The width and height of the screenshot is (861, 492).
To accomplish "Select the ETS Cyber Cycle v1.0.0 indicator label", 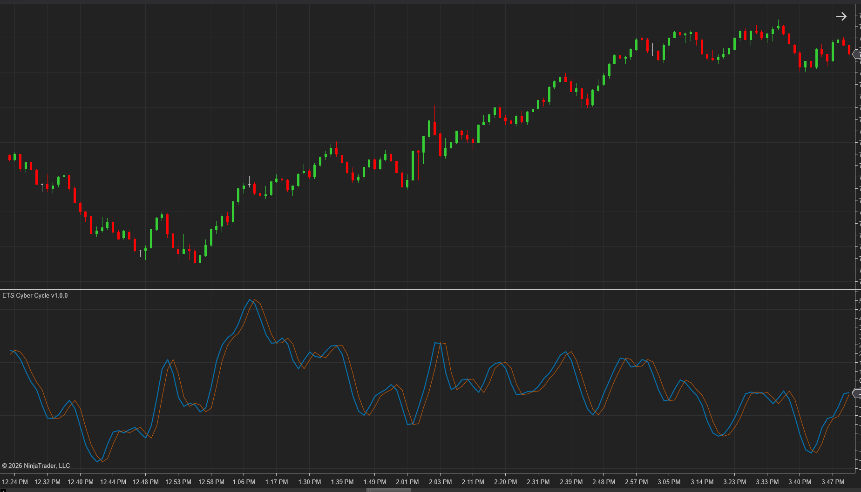I will (35, 296).
